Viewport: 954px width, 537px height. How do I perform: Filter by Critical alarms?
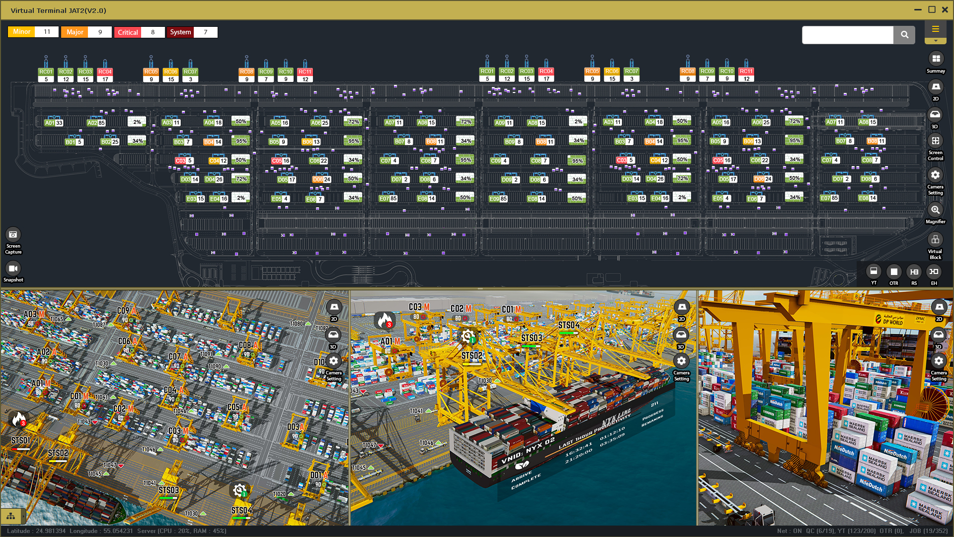pyautogui.click(x=128, y=32)
